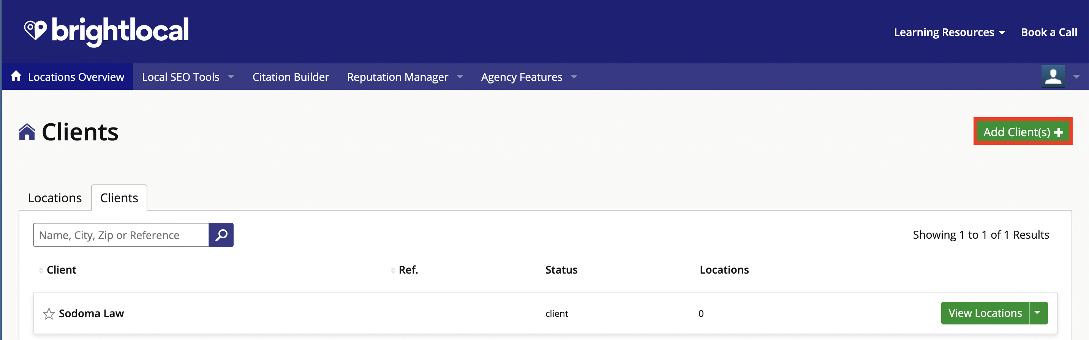Click 'Showing 1 to 1 of 1 Results' text
Viewport: 1089px width, 340px height.
click(980, 235)
